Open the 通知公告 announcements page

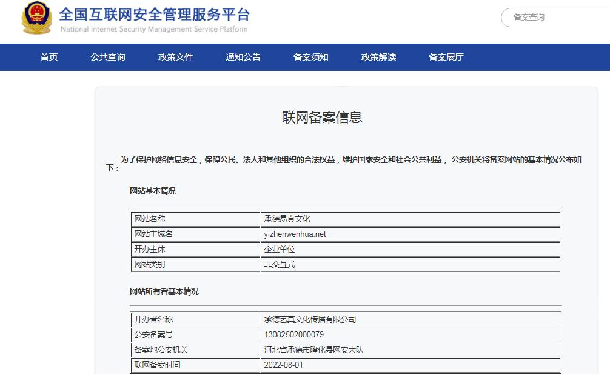(243, 57)
